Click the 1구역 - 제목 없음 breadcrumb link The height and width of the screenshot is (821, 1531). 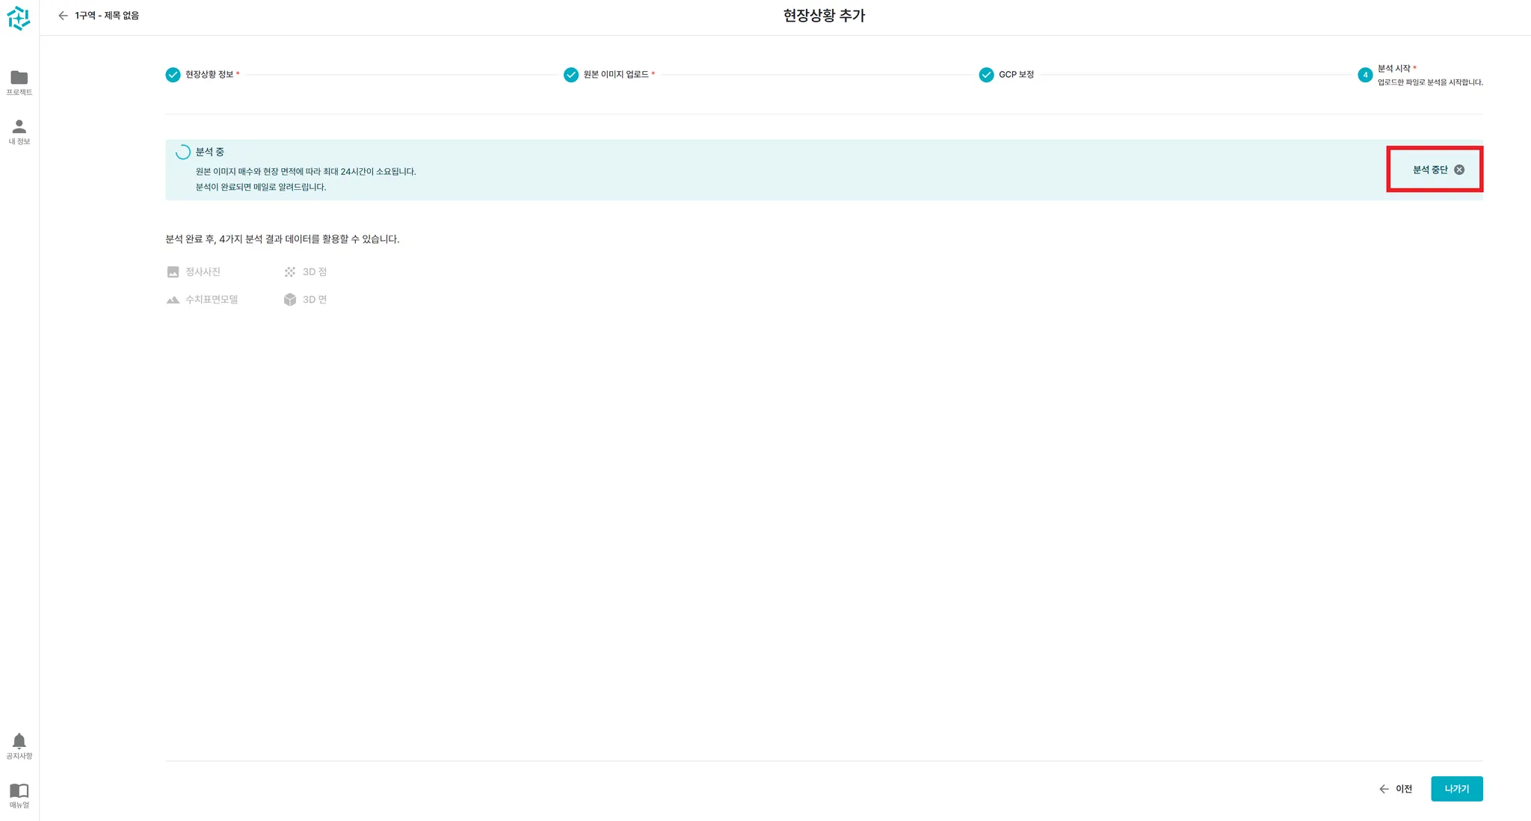[x=107, y=16]
